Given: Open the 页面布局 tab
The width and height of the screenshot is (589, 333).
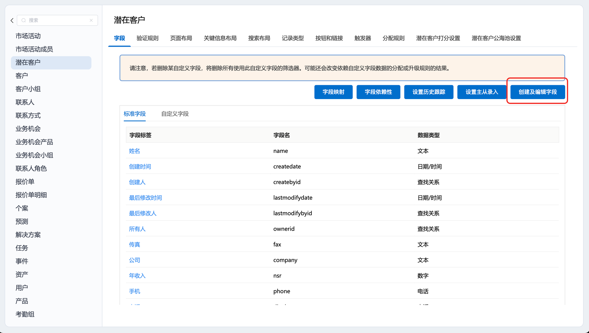Looking at the screenshot, I should point(181,38).
